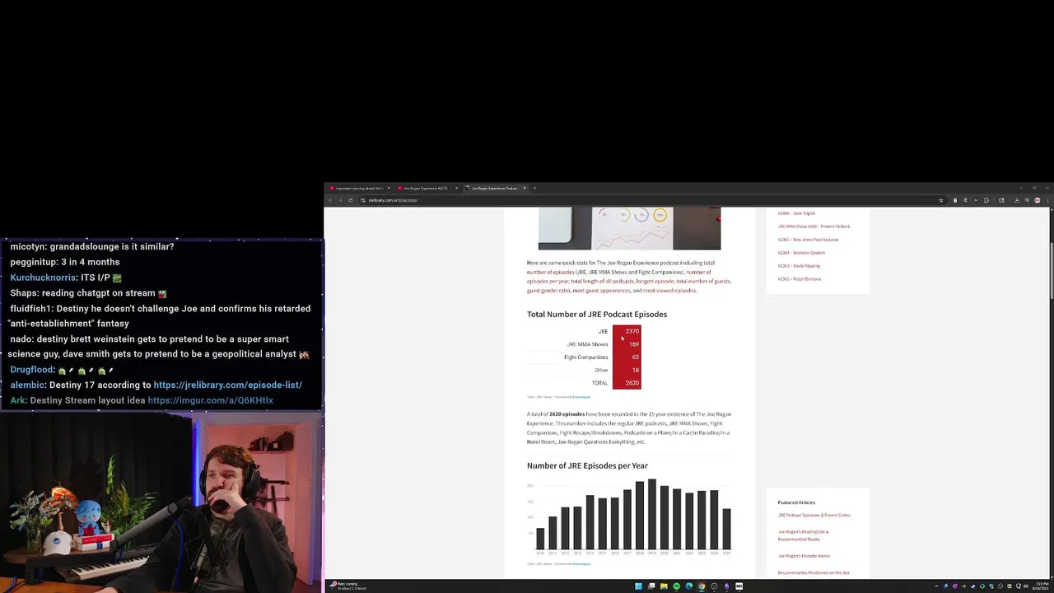The width and height of the screenshot is (1054, 593).
Task: Follow the 'longest episode' link
Action: click(x=655, y=281)
